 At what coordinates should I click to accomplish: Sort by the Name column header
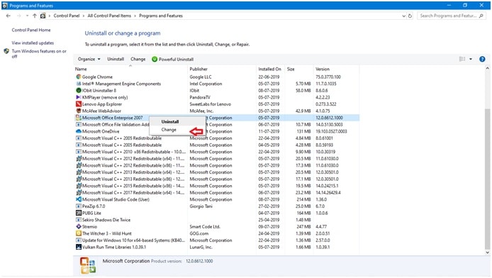(130, 69)
